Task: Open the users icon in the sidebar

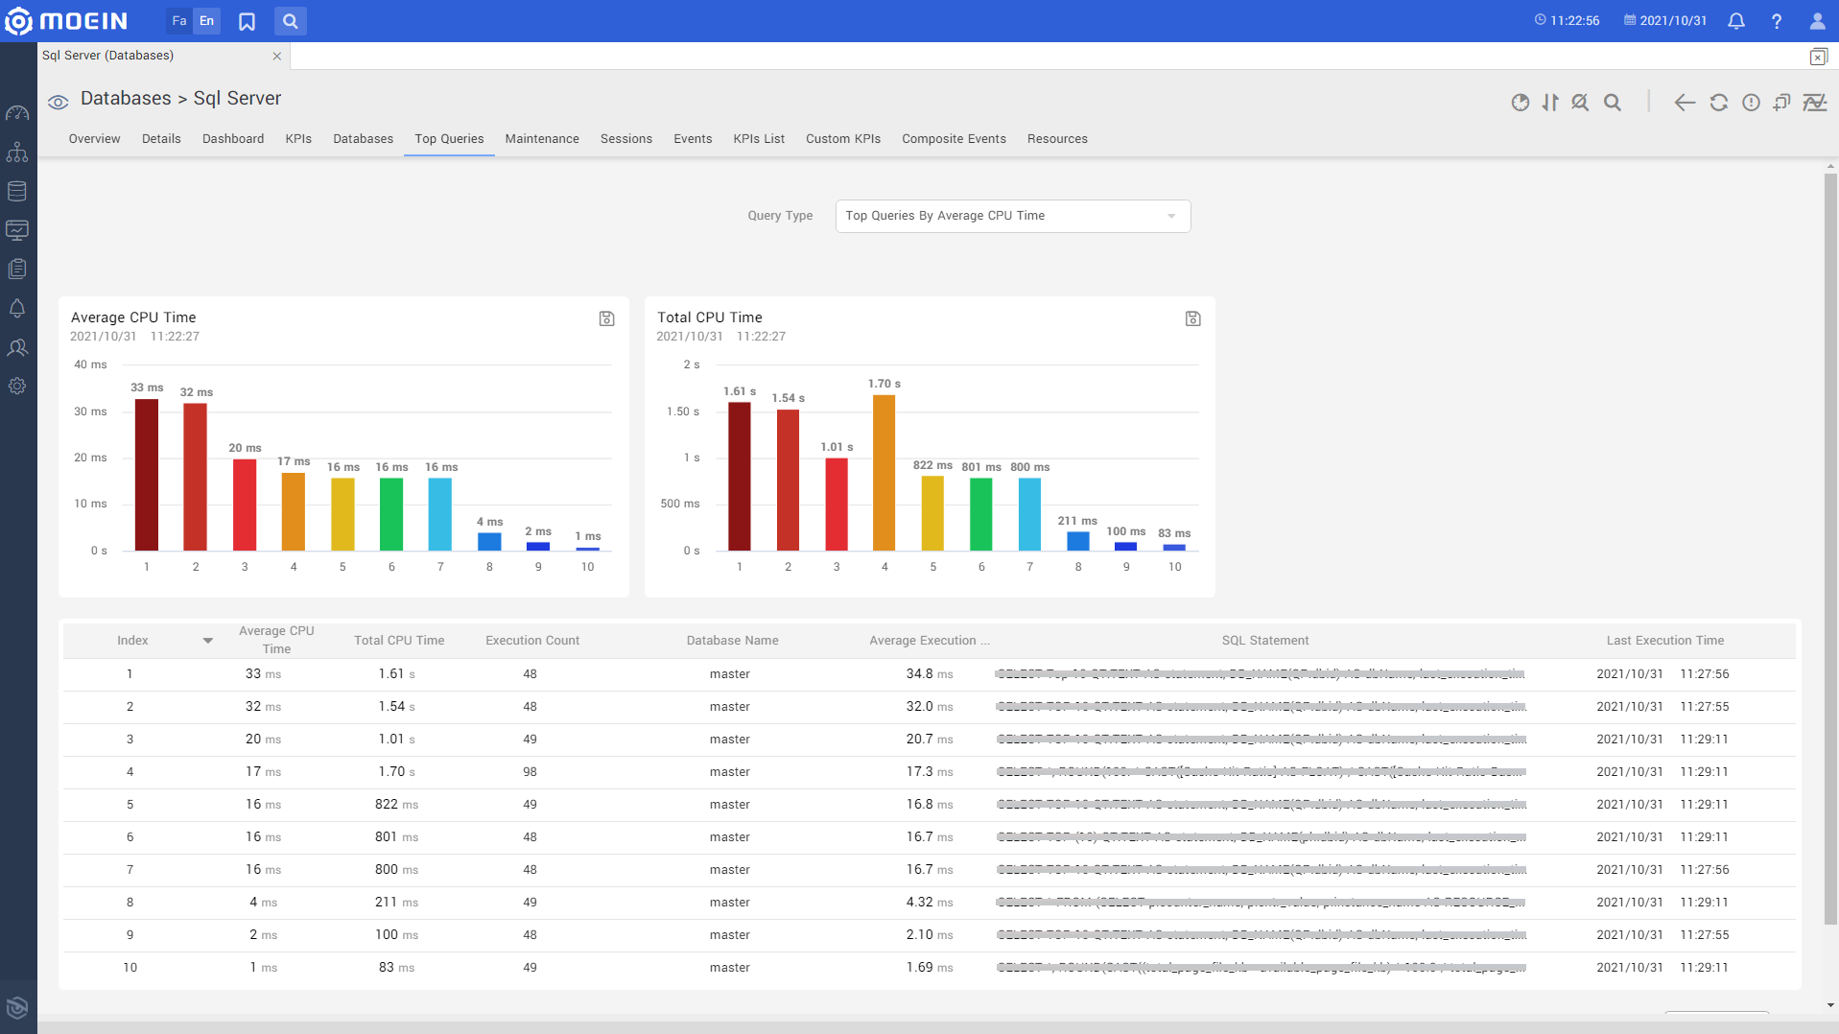Action: tap(17, 347)
